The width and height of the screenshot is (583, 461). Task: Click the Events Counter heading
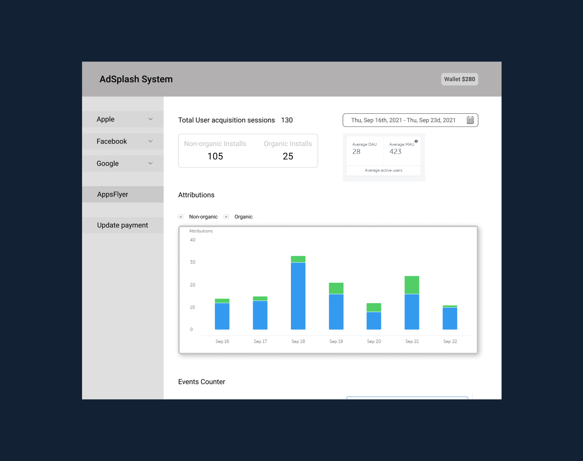point(202,382)
